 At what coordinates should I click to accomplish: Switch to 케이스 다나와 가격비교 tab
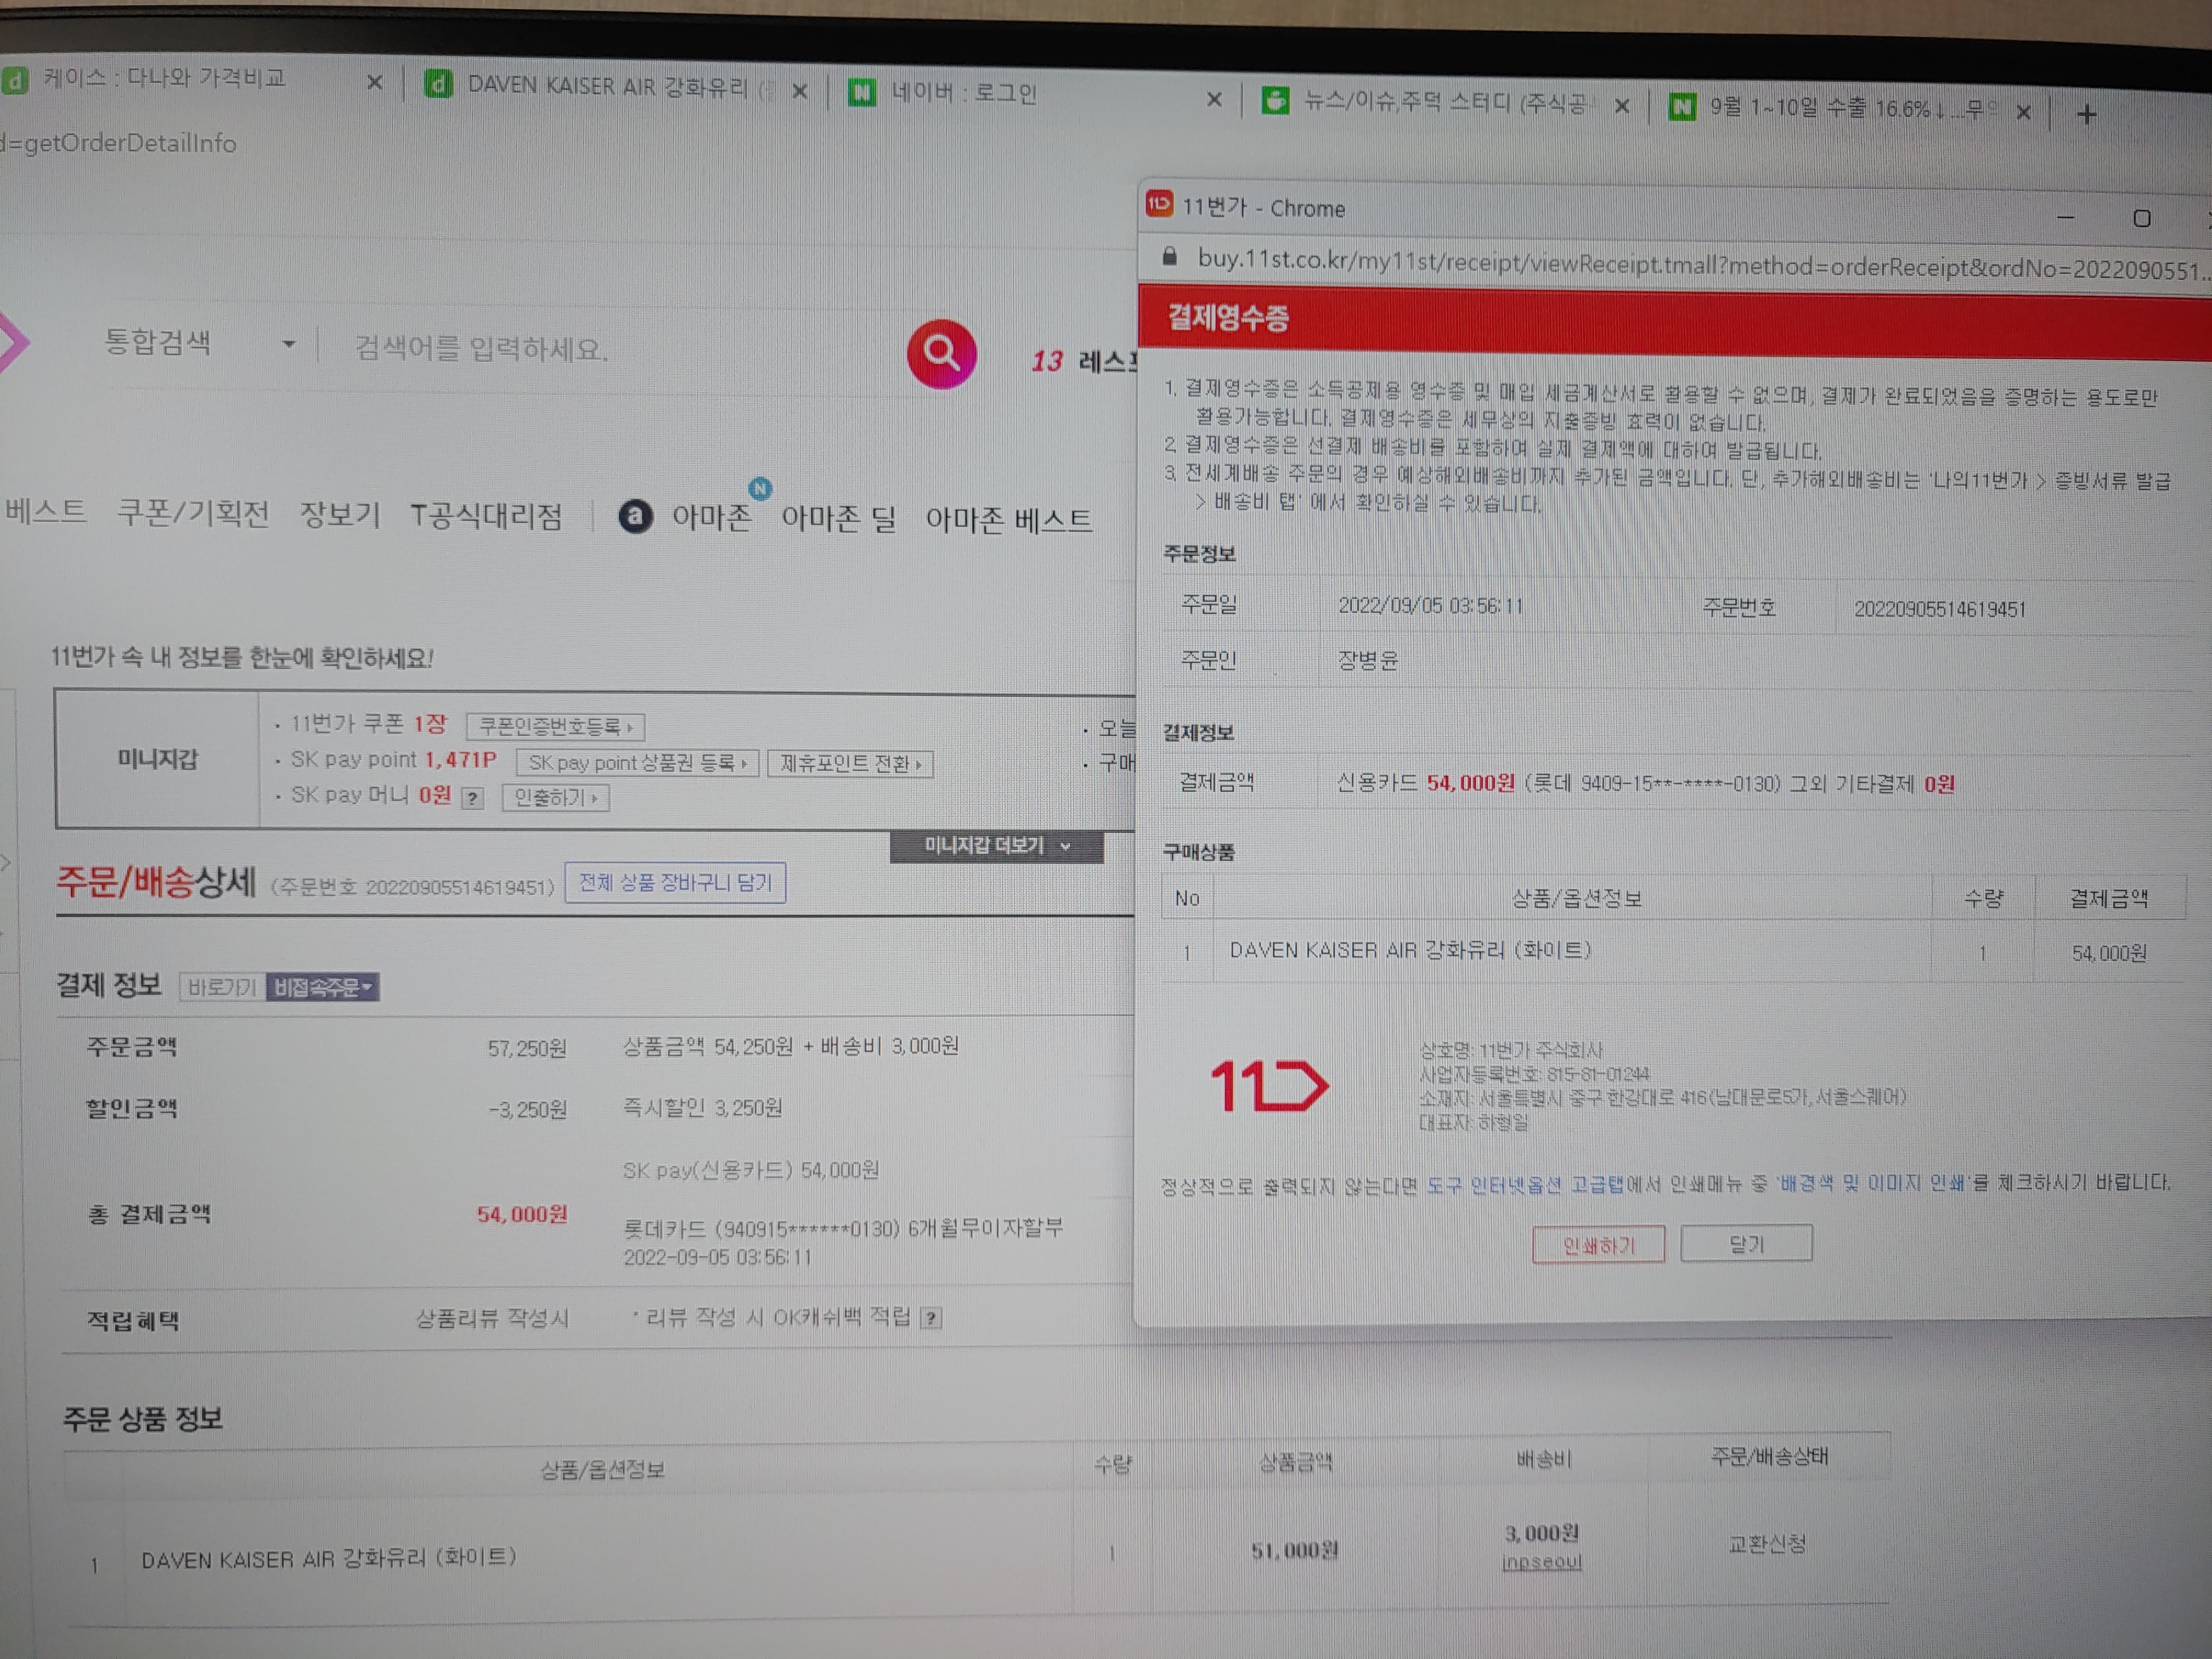point(165,78)
